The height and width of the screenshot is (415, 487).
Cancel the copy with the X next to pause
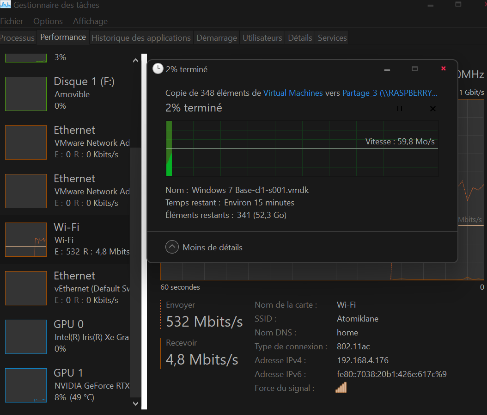[x=432, y=109]
